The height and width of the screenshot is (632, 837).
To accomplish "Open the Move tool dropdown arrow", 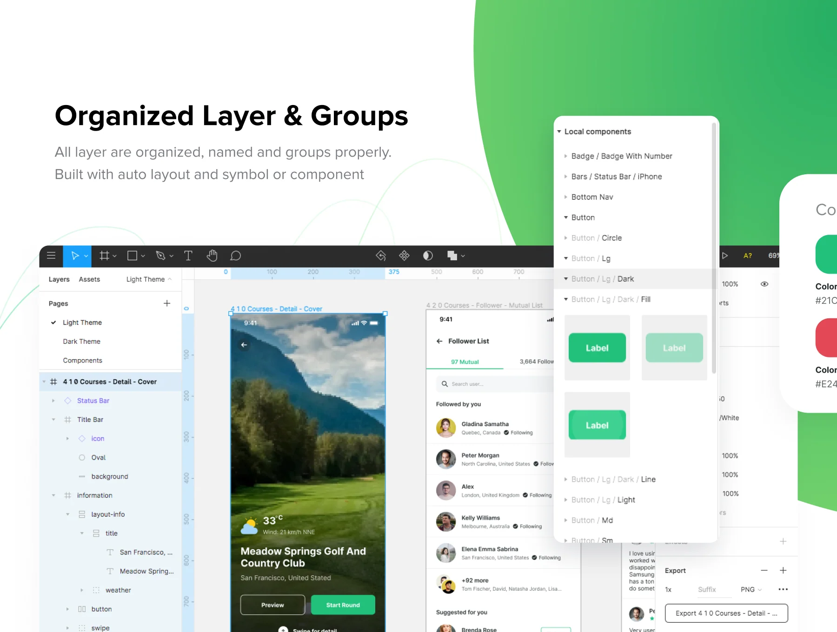I will click(86, 256).
